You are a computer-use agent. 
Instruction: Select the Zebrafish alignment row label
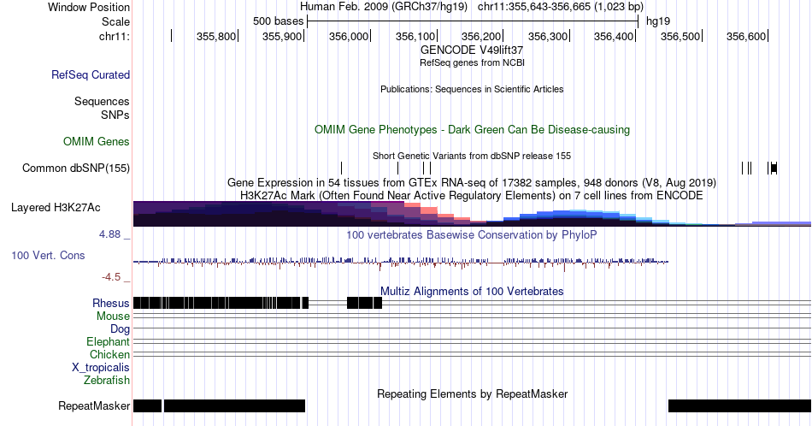pos(107,381)
